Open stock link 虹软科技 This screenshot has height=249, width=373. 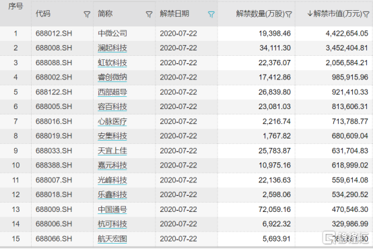pyautogui.click(x=112, y=63)
